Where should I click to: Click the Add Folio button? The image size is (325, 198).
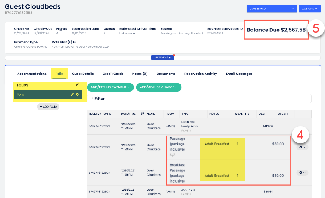48,107
